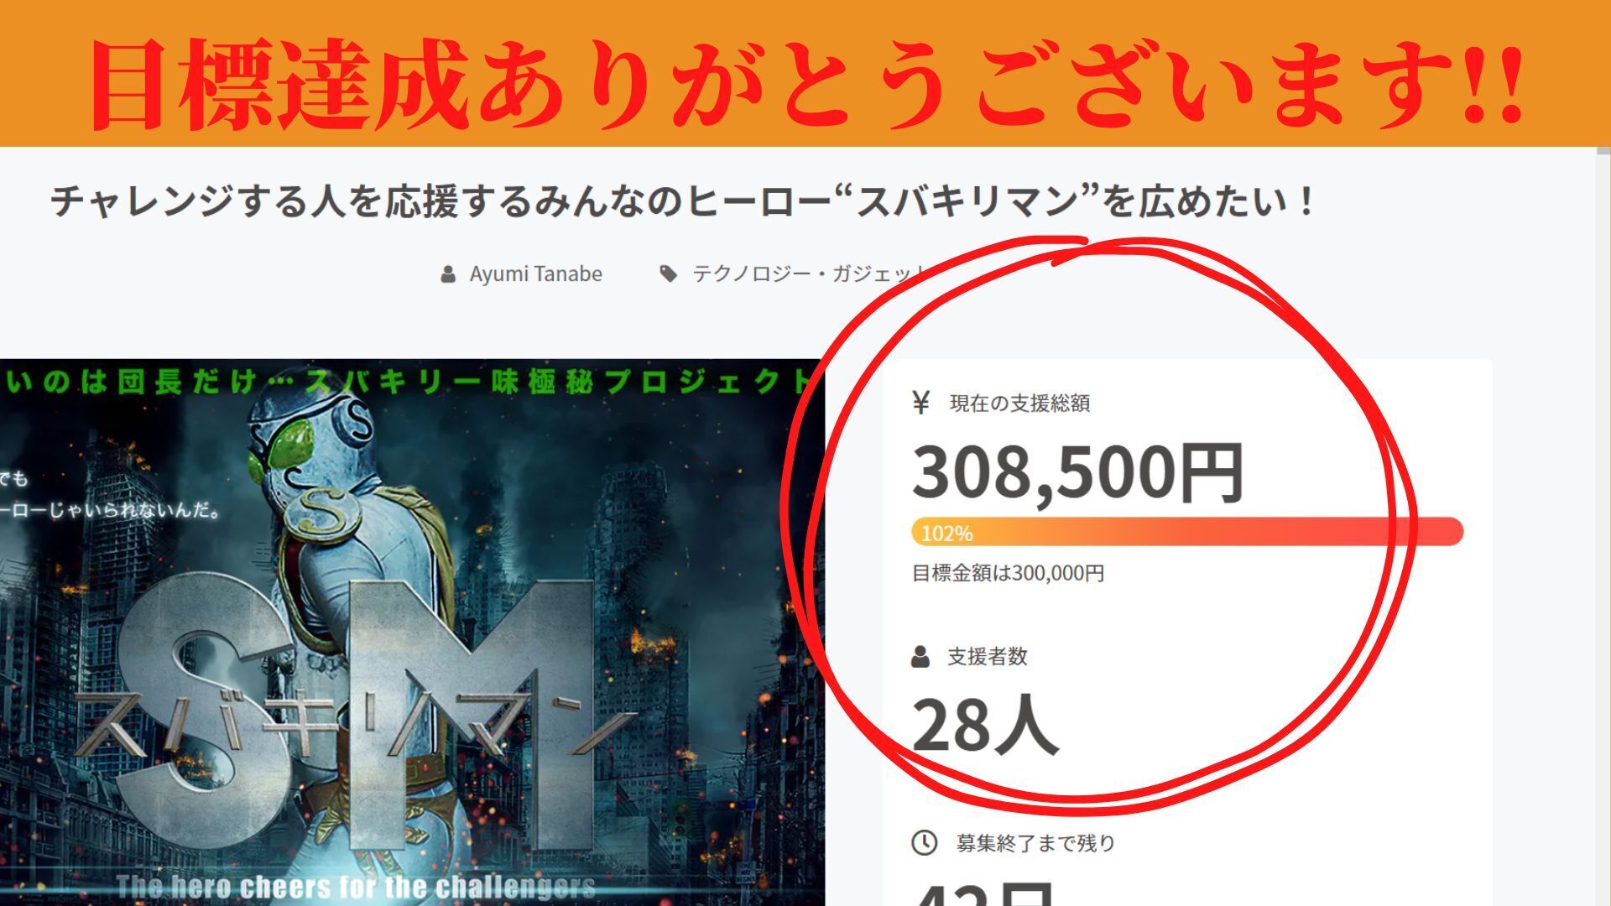Click the スバキリマン project poster image
Screen dimensions: 1611x906
411,633
